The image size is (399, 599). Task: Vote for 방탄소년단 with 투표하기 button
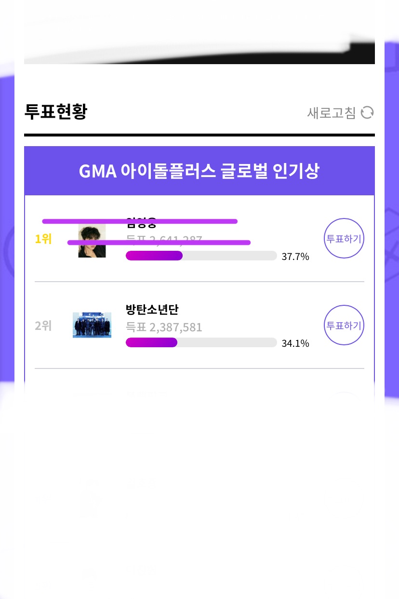[344, 325]
